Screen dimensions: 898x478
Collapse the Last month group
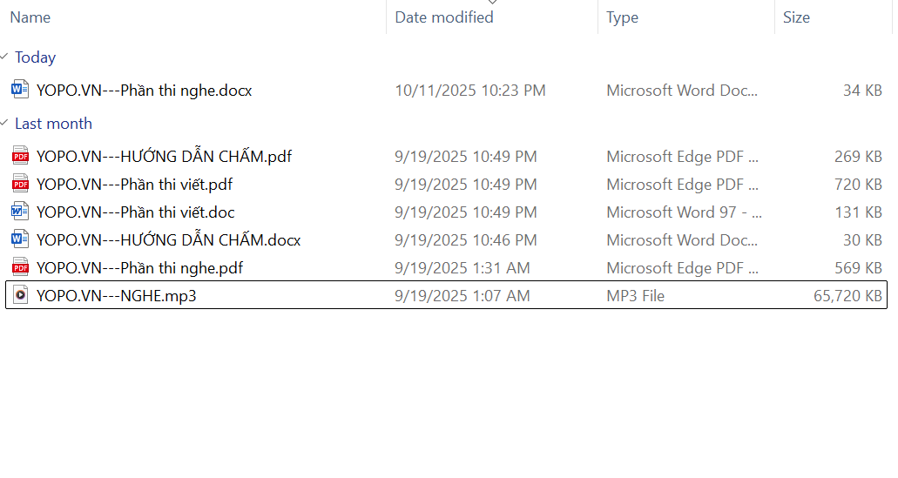tap(4, 123)
